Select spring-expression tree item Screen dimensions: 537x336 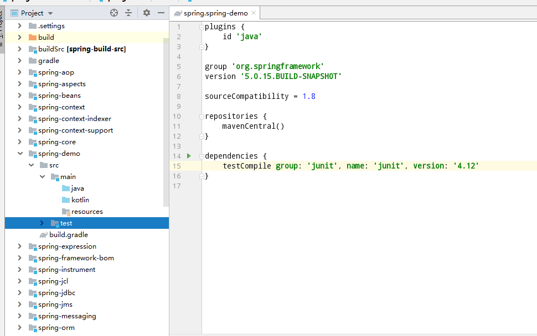pos(67,246)
